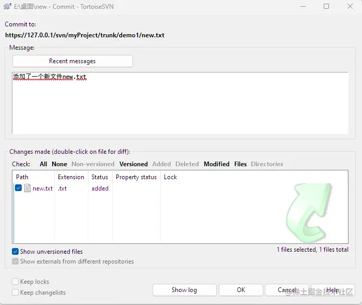Toggle Show externals from different repositories
362x305 pixels.
15,262
